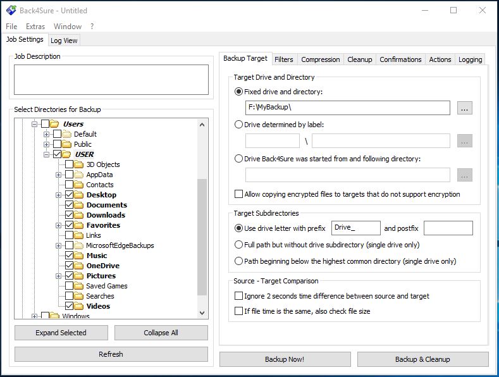Check the Links folder checkbox

pyautogui.click(x=69, y=235)
